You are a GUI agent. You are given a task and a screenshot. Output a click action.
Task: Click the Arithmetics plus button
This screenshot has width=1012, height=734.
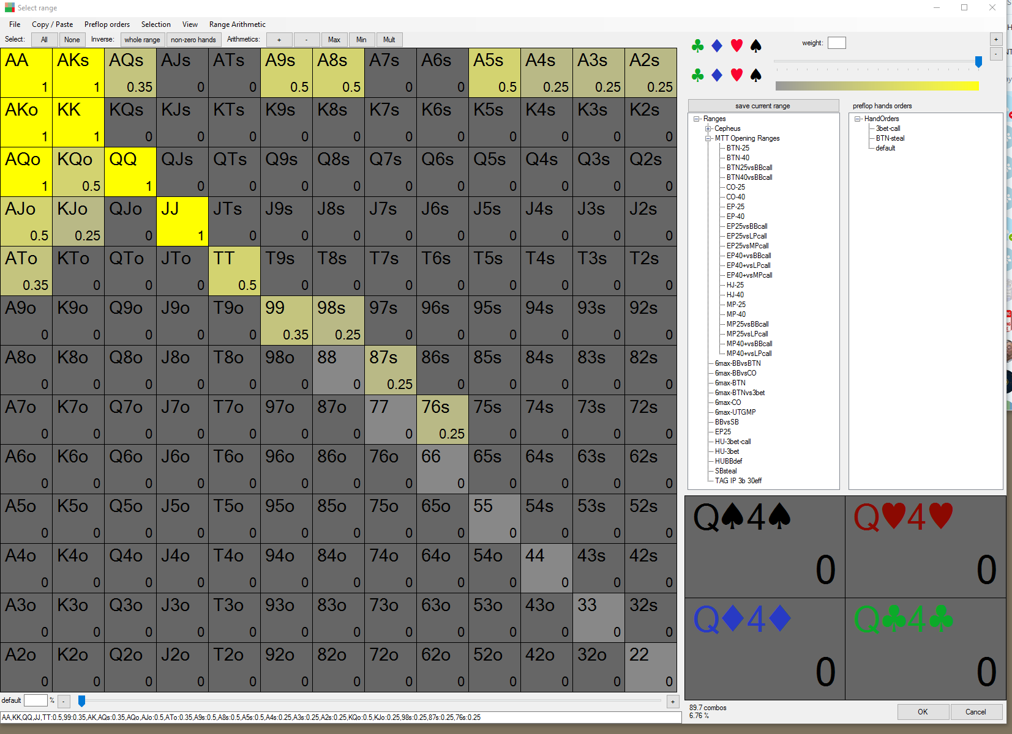coord(279,40)
